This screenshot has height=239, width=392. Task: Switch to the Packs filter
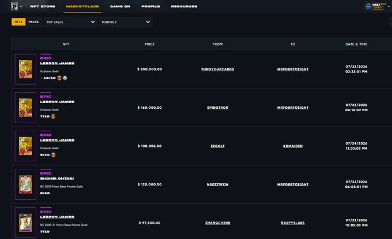click(33, 22)
